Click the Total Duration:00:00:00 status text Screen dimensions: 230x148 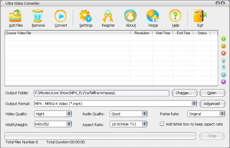(66, 142)
